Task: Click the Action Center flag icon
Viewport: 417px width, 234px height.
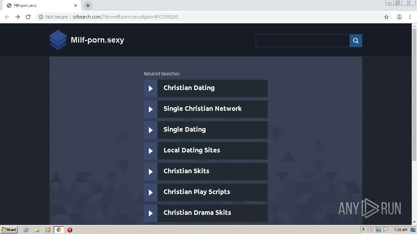Action: pos(386,230)
